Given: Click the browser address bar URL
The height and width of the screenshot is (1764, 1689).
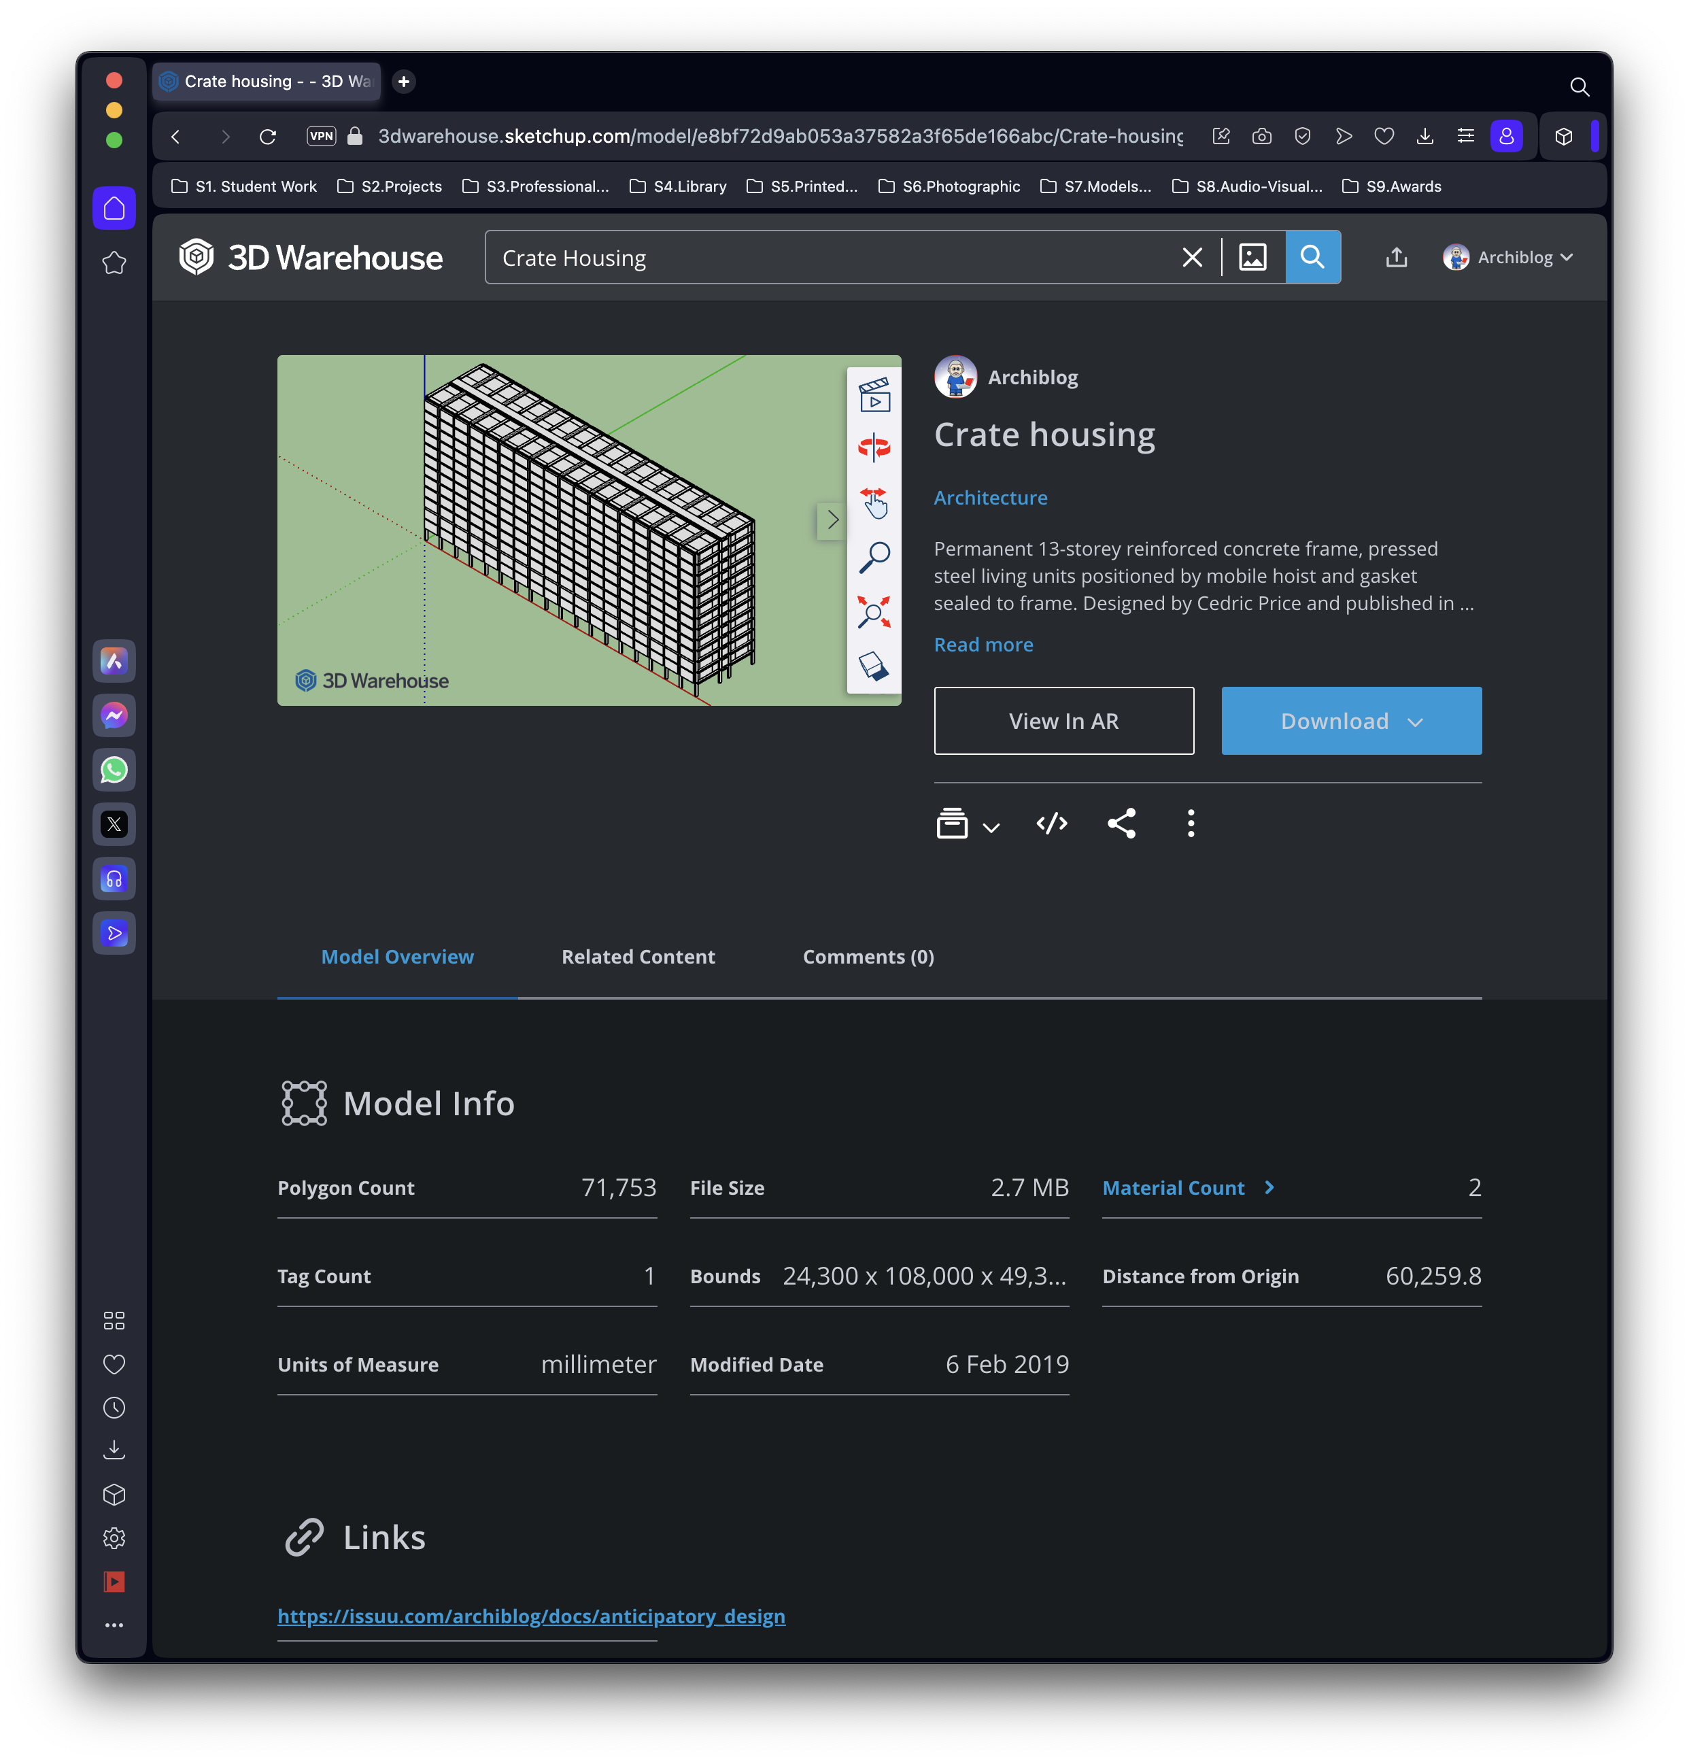Looking at the screenshot, I should tap(780, 136).
